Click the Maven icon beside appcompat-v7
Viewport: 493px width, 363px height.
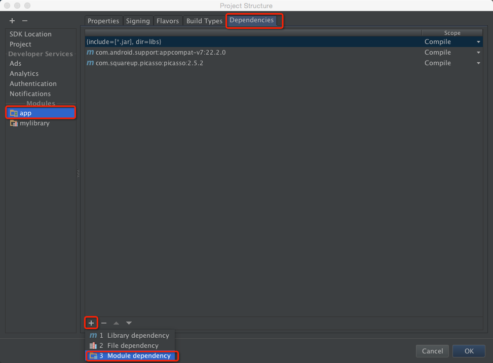point(90,52)
